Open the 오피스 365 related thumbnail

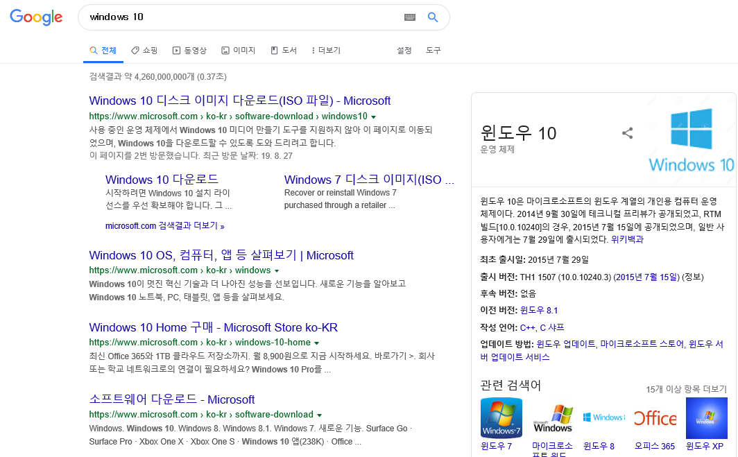point(655,418)
